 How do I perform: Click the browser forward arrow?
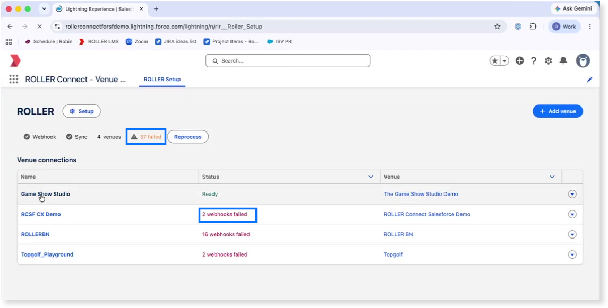tap(25, 27)
